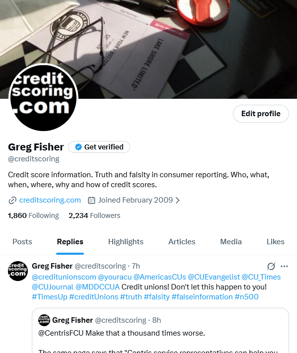Open the creditscoring.com website link
Image resolution: width=297 pixels, height=353 pixels.
pos(50,200)
